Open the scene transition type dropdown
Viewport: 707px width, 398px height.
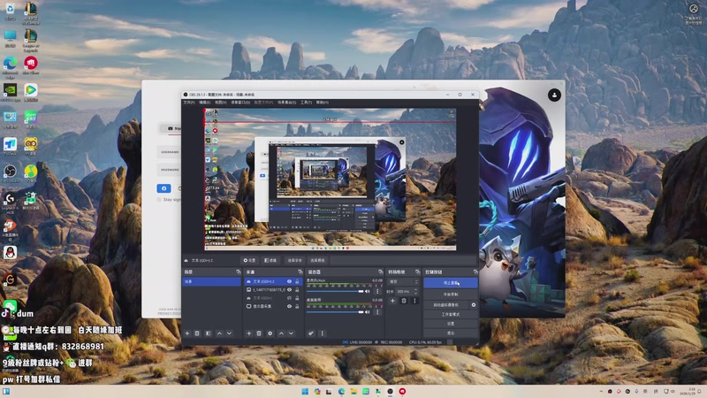pyautogui.click(x=400, y=281)
